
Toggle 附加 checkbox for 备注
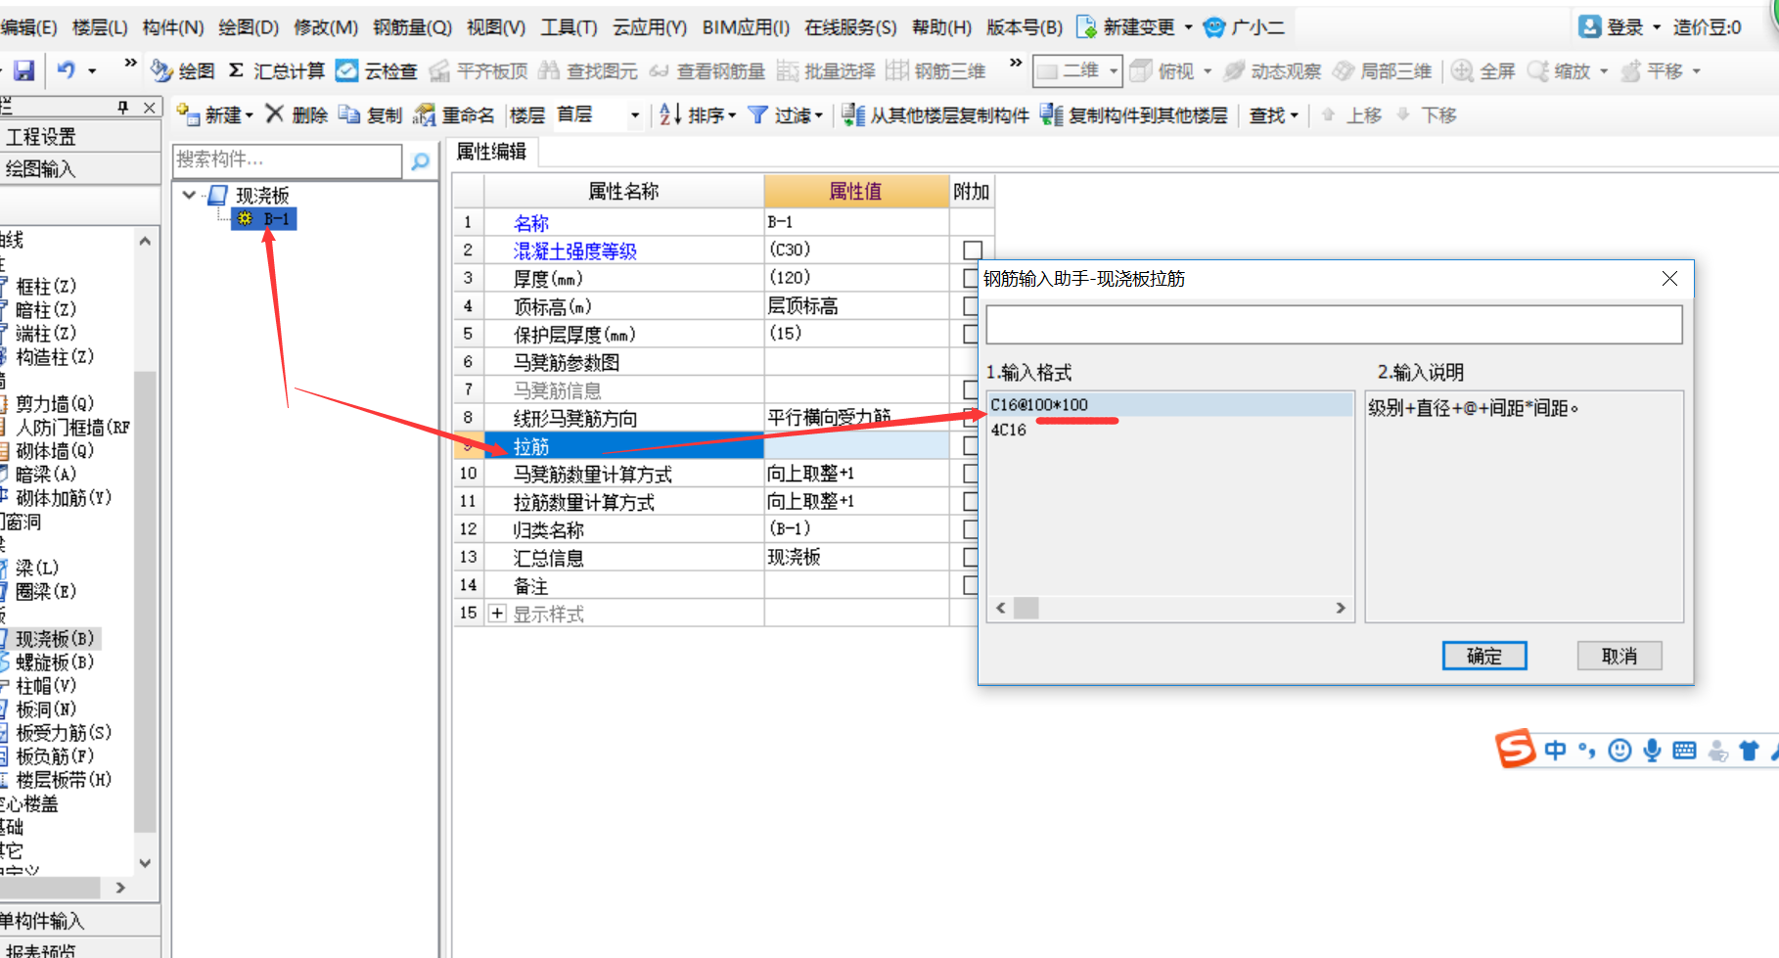[971, 585]
